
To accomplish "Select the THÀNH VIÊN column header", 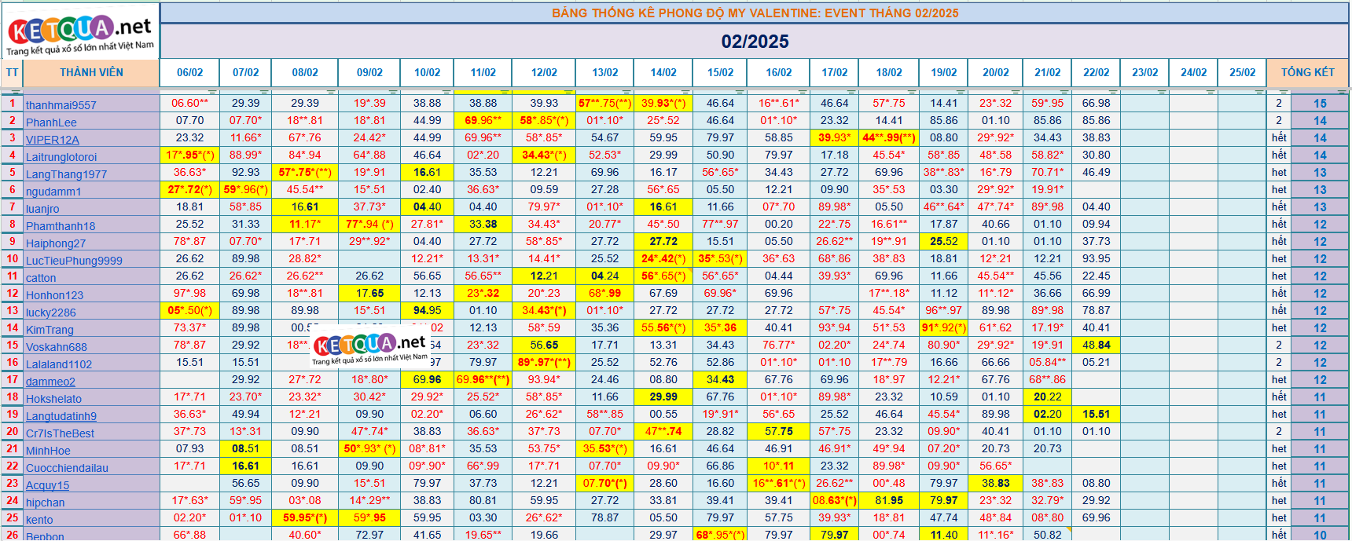I will 91,72.
